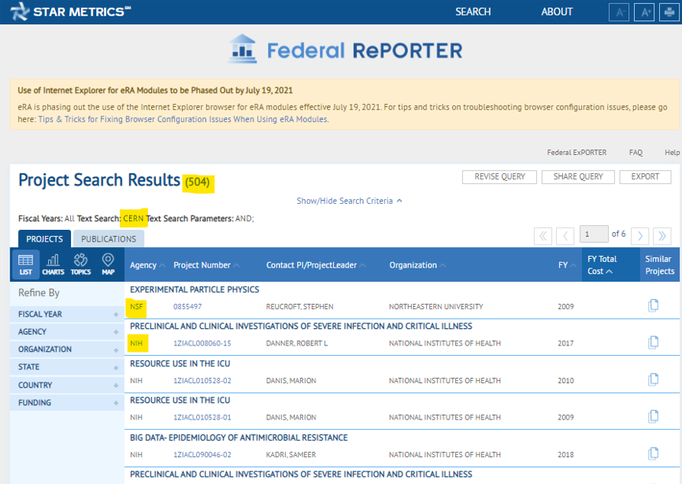Click the Share Query button
The width and height of the screenshot is (682, 484).
(578, 177)
